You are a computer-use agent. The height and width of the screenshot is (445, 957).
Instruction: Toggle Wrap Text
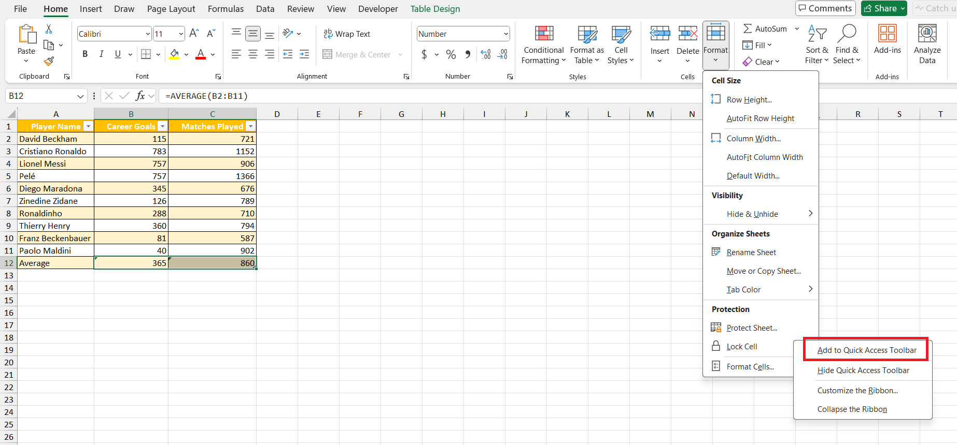(x=347, y=34)
